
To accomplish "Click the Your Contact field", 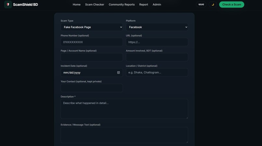I will 92,88.
